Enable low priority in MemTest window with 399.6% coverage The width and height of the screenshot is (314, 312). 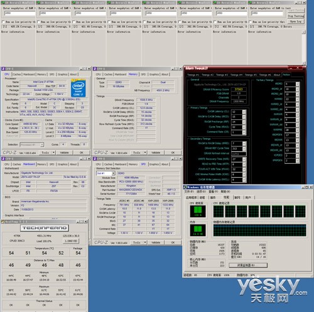(38, 21)
